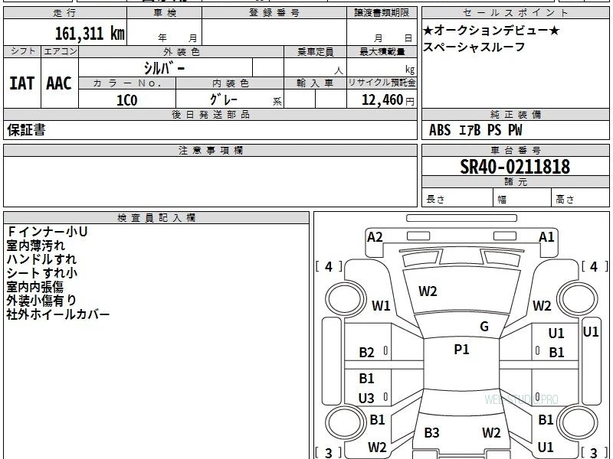Click the 高さ dimension cell
The width and height of the screenshot is (613, 459).
point(580,199)
